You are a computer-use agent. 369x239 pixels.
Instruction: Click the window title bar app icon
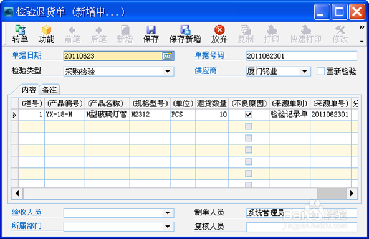9,12
